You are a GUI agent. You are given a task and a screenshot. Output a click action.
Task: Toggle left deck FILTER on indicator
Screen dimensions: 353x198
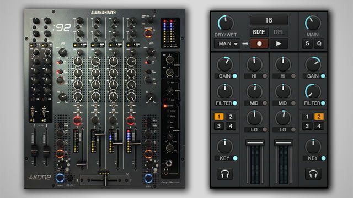(x=235, y=103)
